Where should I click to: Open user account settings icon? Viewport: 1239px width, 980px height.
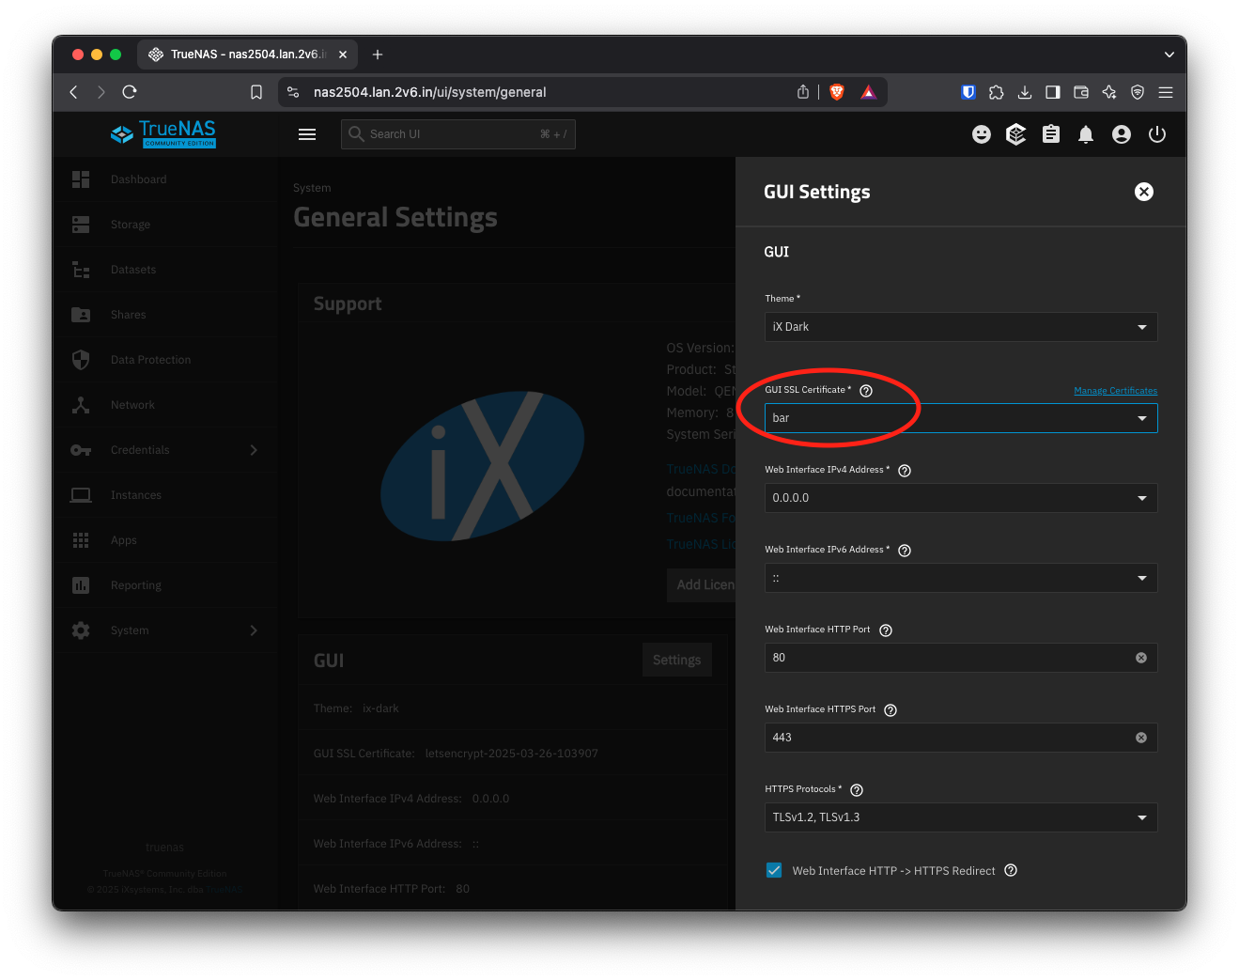pos(1122,134)
